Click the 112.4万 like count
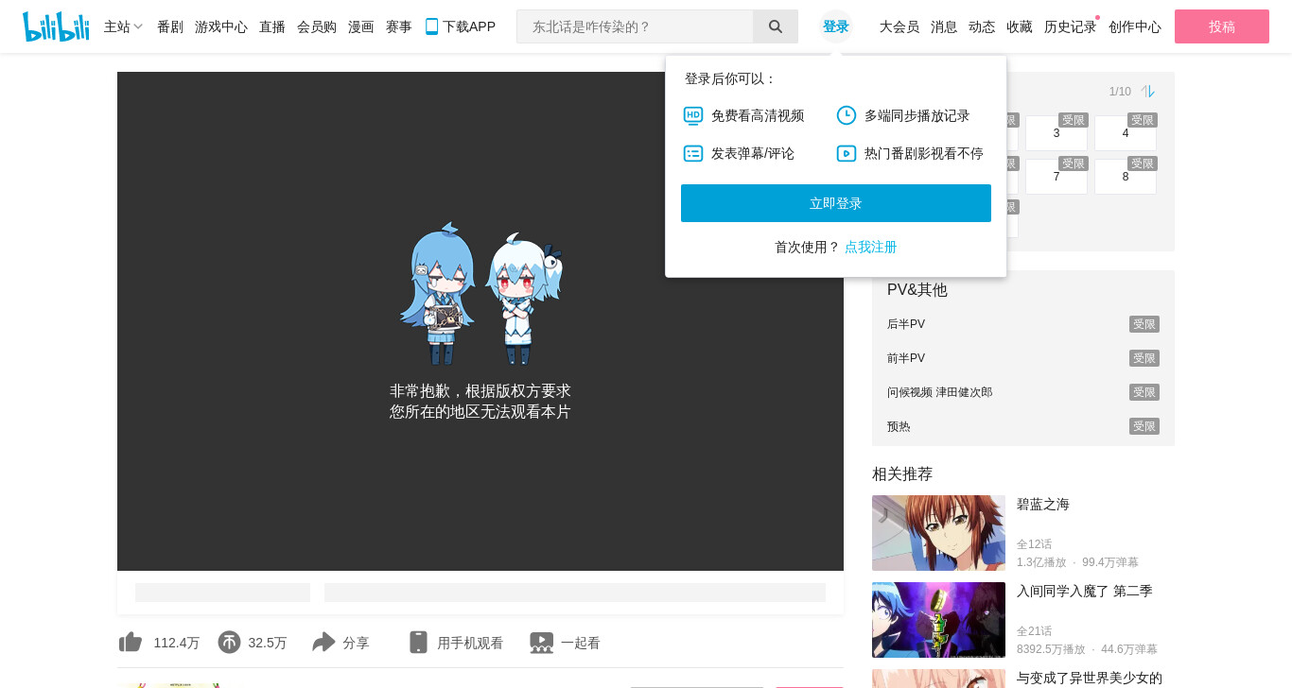 [x=177, y=643]
